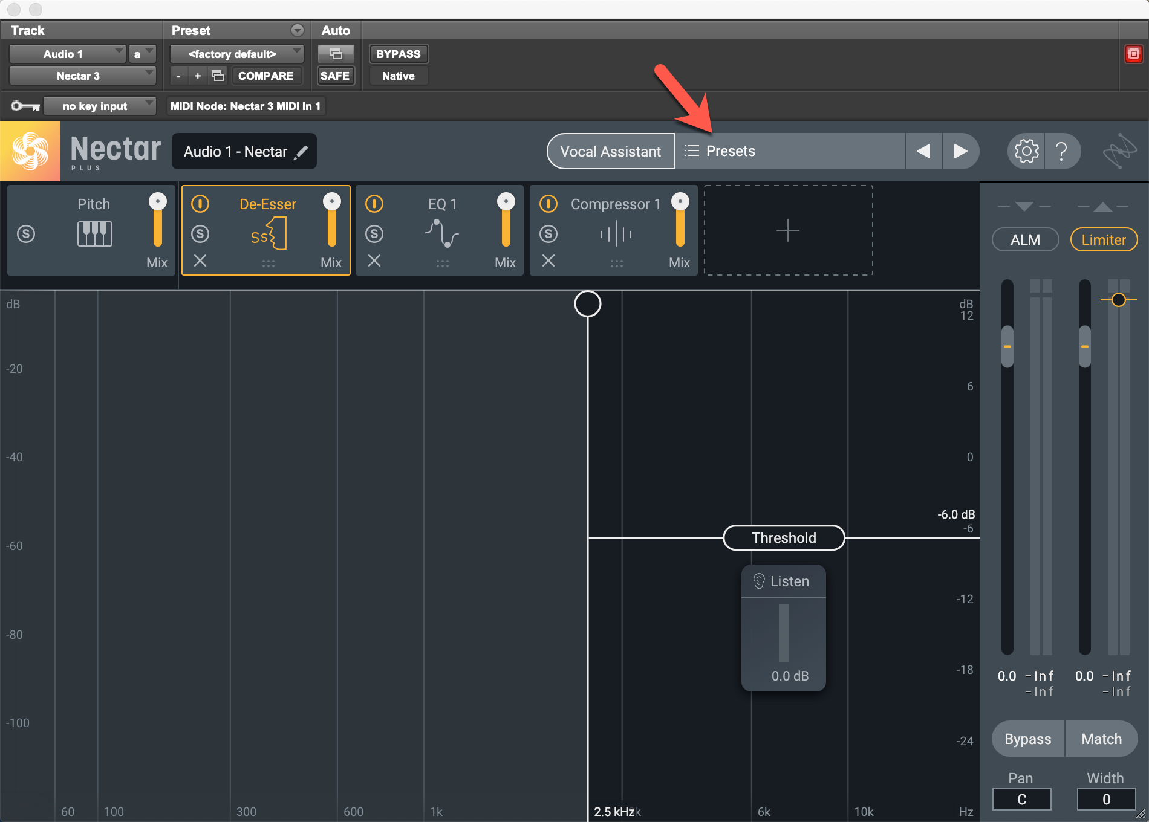Click the Compressor 1 Mix slider

(x=680, y=220)
